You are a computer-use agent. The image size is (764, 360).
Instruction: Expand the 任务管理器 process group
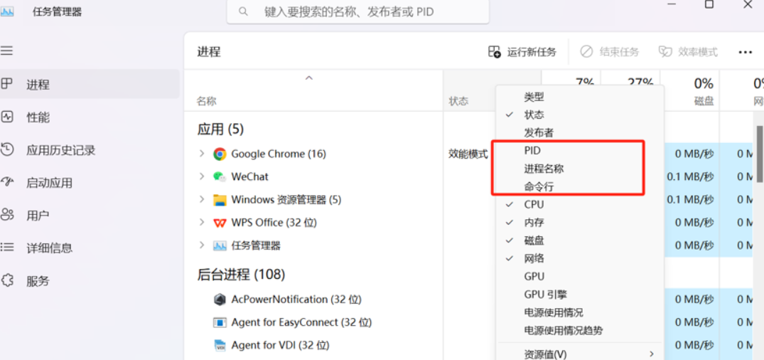(202, 245)
